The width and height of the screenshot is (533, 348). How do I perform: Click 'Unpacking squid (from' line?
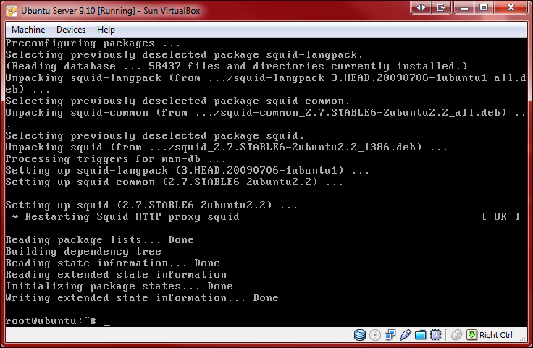click(227, 148)
